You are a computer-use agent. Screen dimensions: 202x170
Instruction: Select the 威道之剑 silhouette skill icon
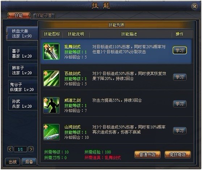[51, 105]
